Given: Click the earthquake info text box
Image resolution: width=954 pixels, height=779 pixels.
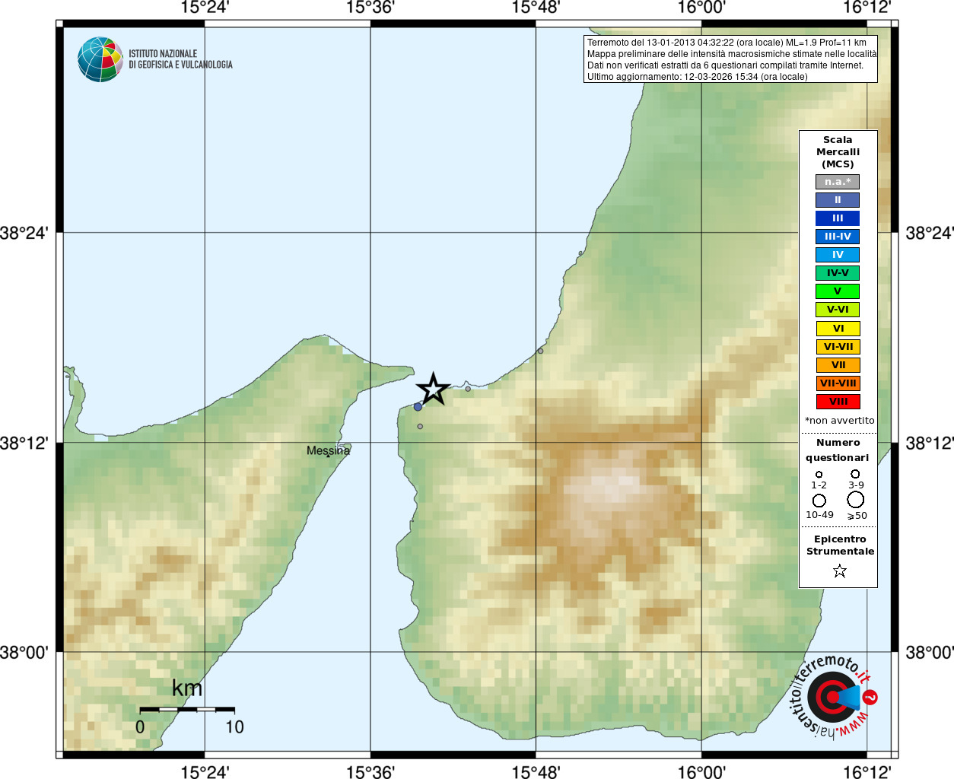Looking at the screenshot, I should (x=730, y=59).
